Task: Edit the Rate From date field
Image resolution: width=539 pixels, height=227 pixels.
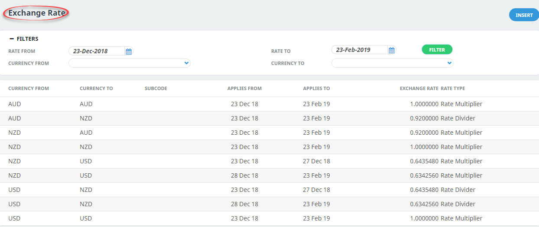Action: 97,51
